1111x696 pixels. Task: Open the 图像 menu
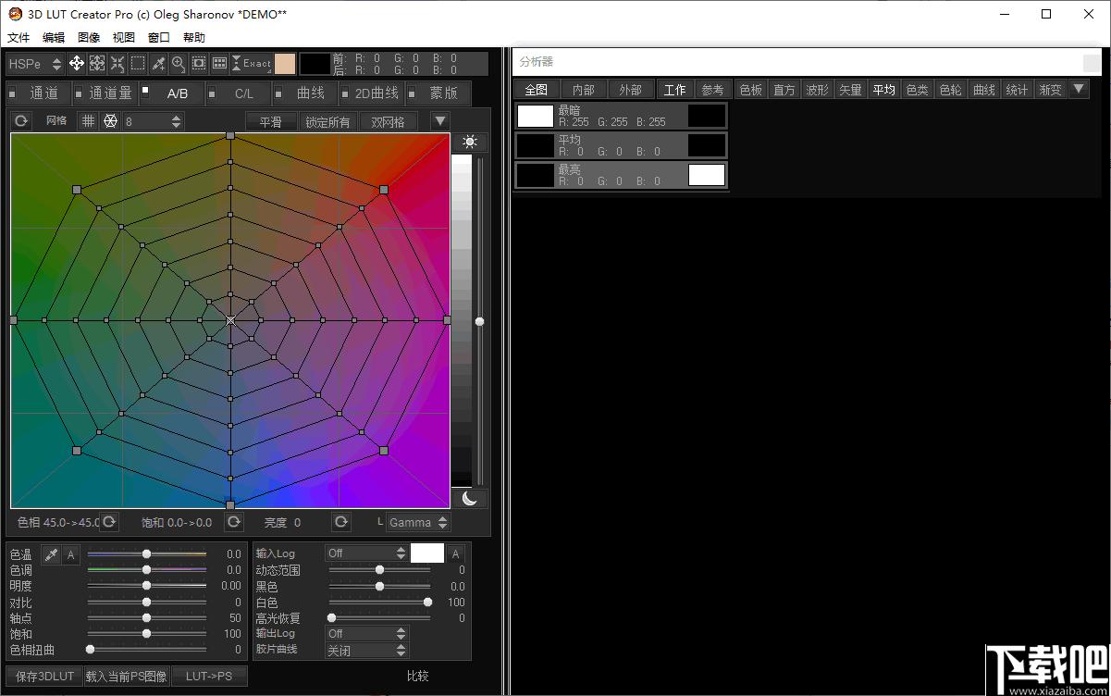pos(89,38)
